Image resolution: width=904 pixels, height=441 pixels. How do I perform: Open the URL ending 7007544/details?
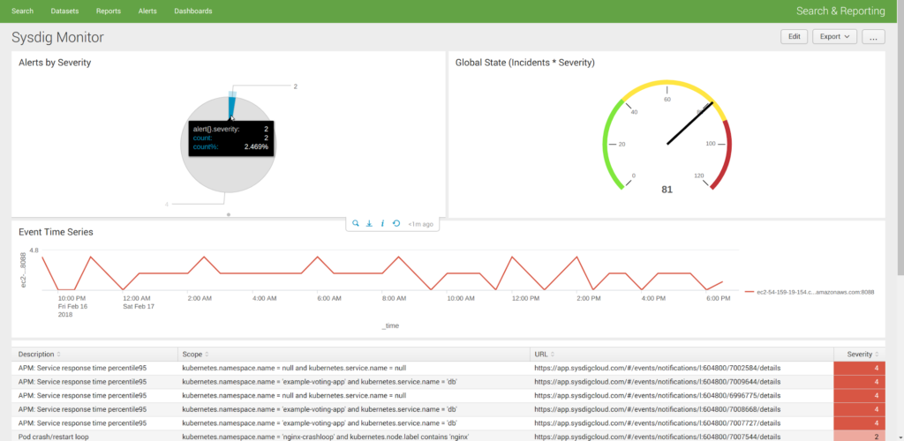(657, 437)
